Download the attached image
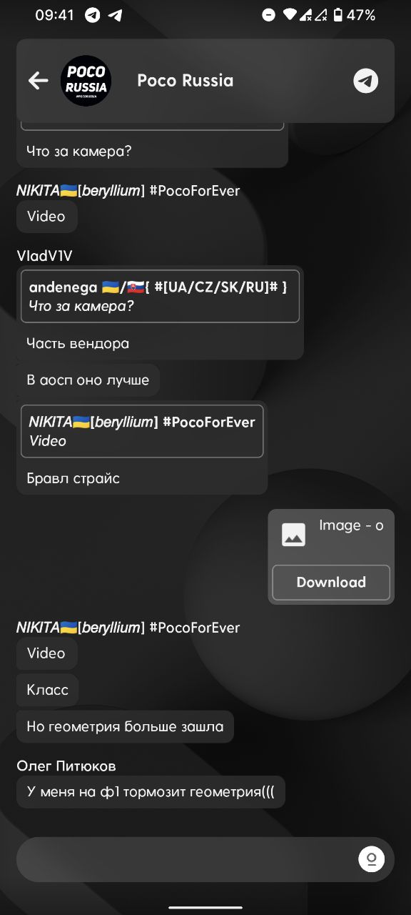 click(331, 583)
